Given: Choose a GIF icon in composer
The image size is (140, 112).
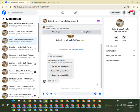Looking at the screenshot, I should click(55, 94).
